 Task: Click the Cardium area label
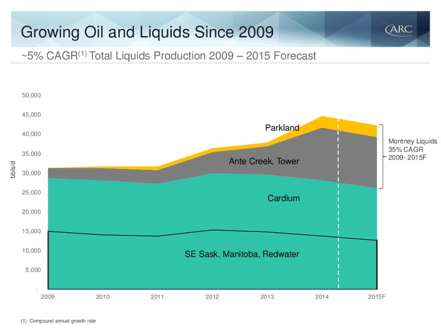point(283,198)
